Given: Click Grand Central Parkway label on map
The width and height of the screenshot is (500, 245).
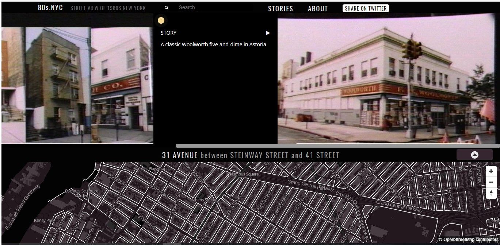Looking at the screenshot, I should (310, 185).
